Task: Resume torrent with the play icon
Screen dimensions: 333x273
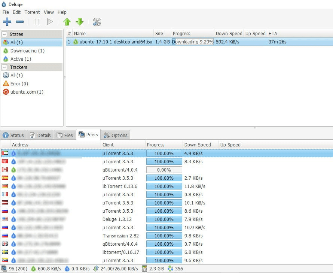Action: coord(50,22)
